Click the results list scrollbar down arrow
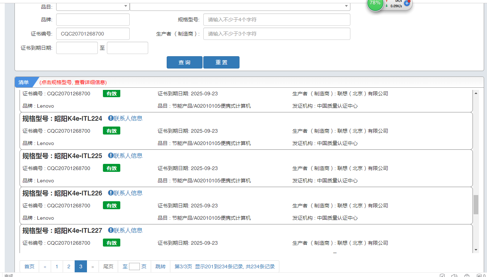The image size is (487, 277). (x=476, y=250)
